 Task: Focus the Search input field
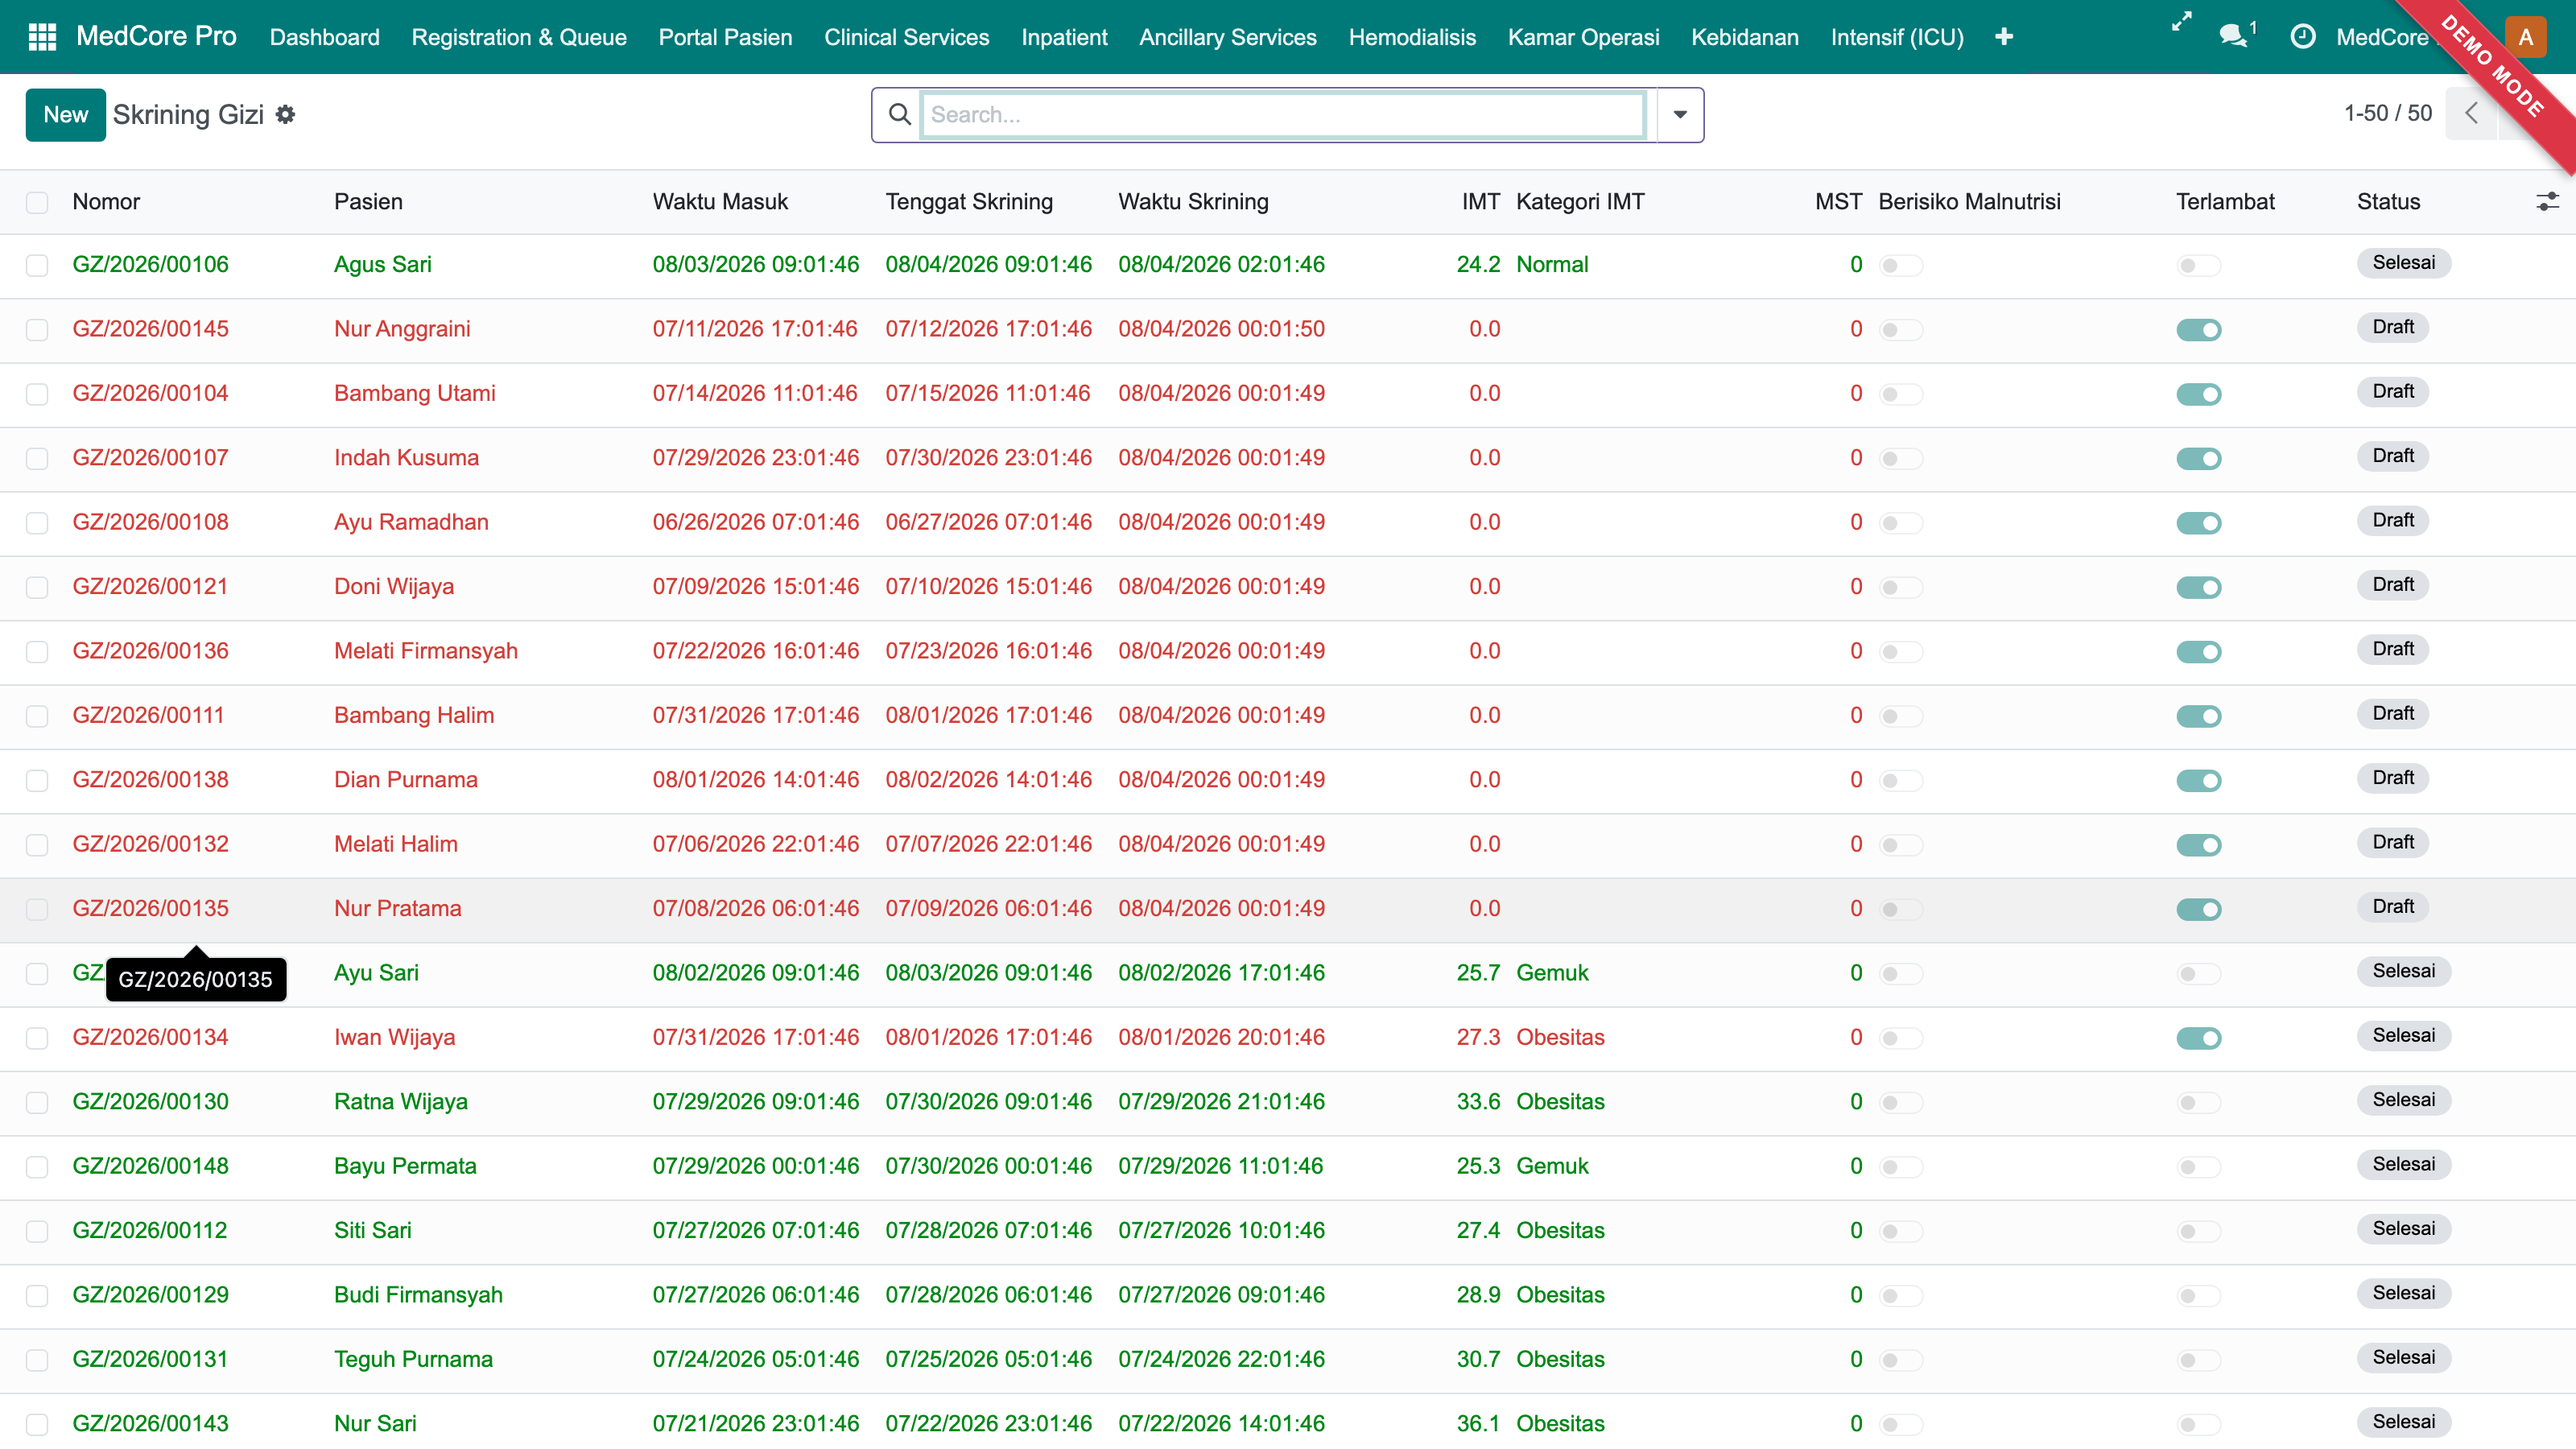point(1283,115)
